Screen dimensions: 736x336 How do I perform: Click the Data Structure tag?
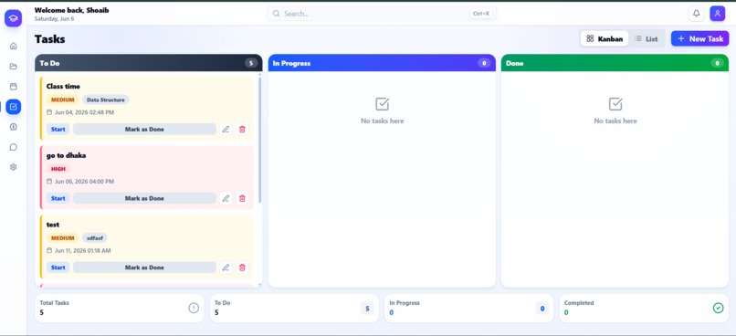coord(106,100)
